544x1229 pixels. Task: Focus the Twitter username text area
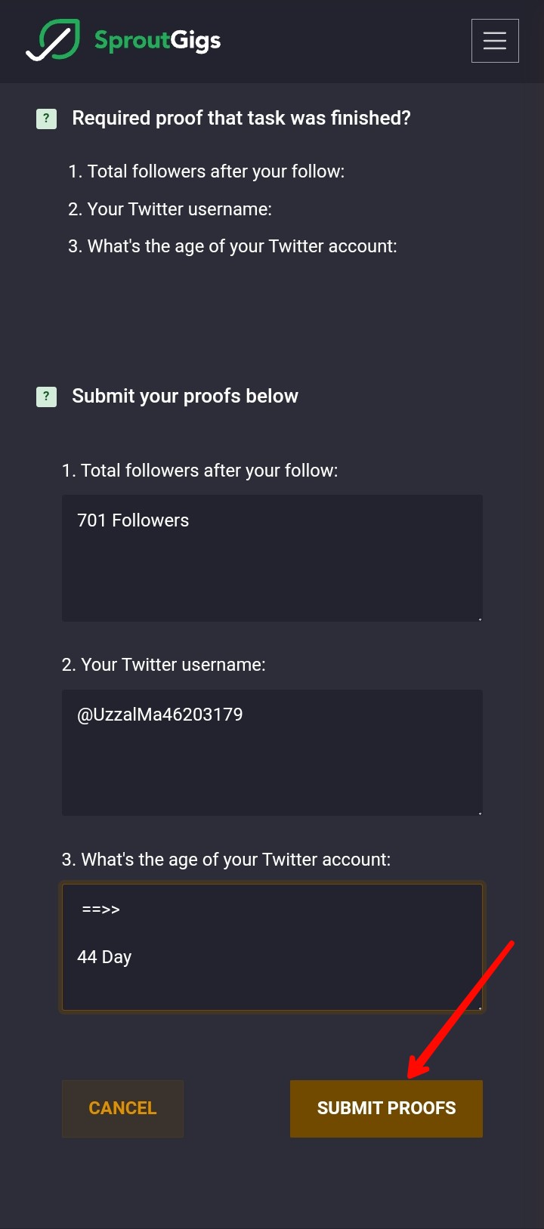[x=272, y=752]
